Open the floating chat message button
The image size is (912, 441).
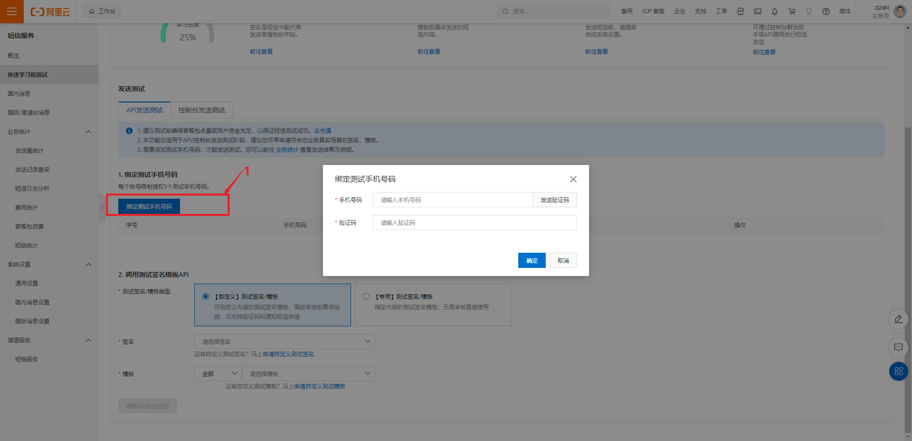(x=898, y=348)
